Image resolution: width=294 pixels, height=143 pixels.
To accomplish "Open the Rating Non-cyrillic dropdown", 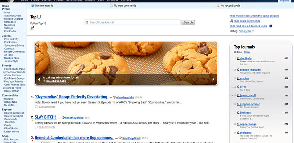I will (x=246, y=31).
